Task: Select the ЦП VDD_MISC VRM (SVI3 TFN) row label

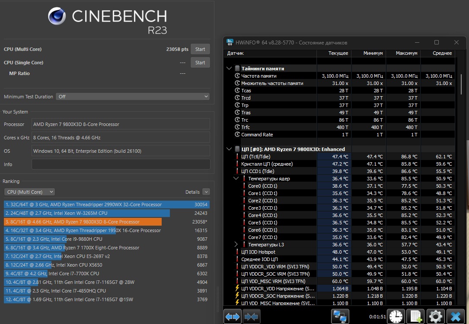Action: (273, 281)
